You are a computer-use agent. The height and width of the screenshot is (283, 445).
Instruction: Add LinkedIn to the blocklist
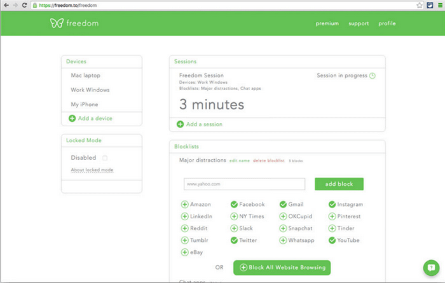click(x=184, y=216)
